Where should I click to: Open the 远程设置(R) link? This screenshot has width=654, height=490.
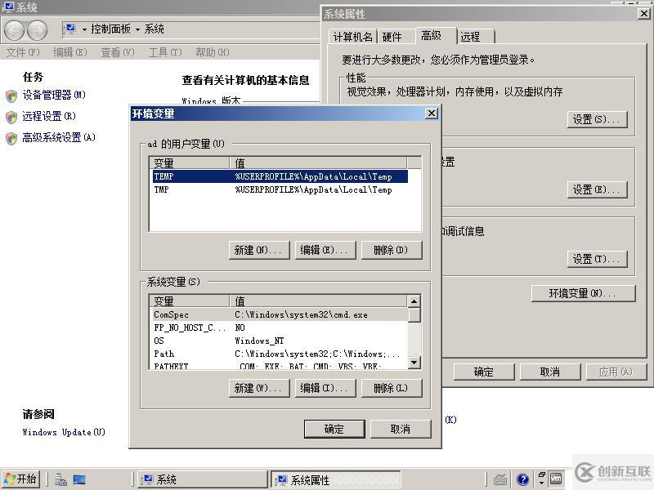click(x=49, y=116)
